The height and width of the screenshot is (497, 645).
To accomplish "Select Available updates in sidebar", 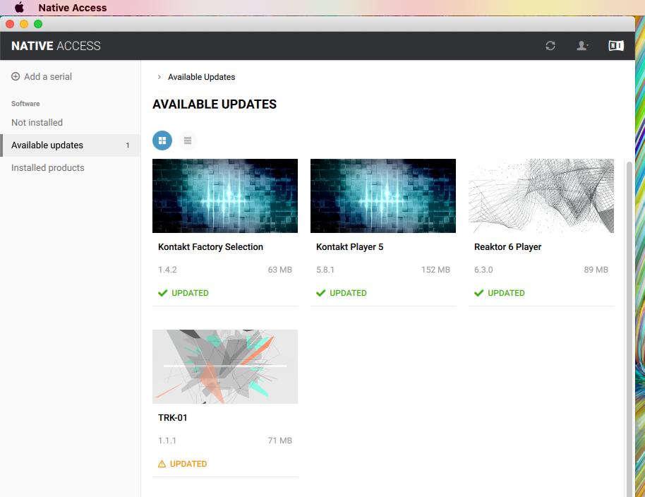I will [x=71, y=145].
